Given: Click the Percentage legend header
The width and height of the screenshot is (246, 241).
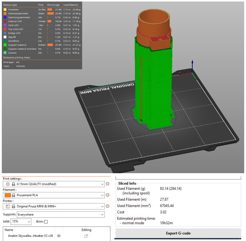Looking at the screenshot, I should 53,5.
